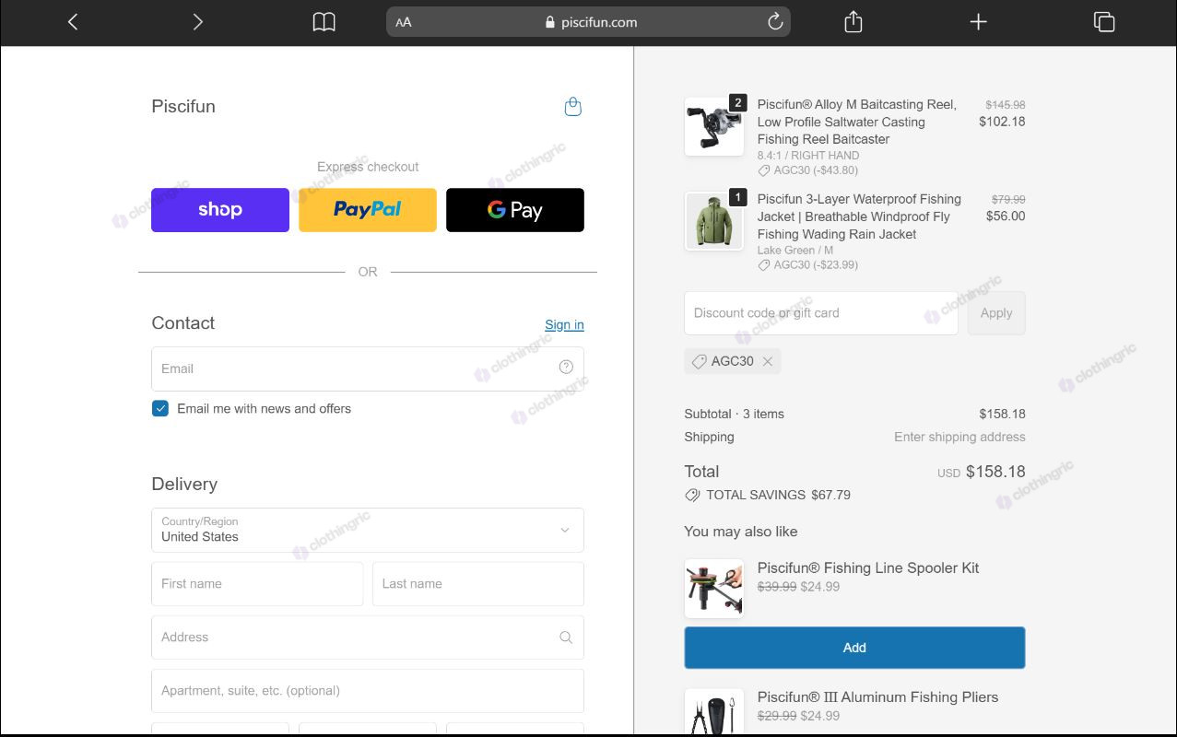This screenshot has width=1177, height=737.
Task: Focus the Email input field
Action: pos(368,368)
